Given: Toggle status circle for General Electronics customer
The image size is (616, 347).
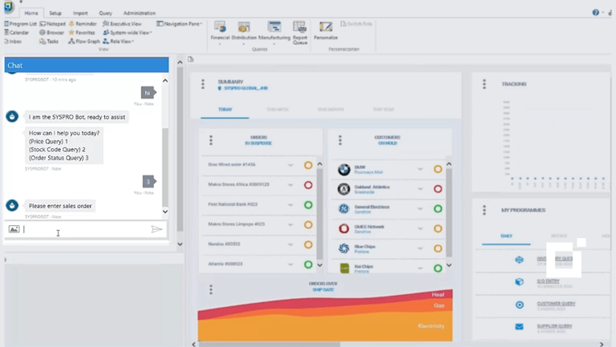Looking at the screenshot, I should (438, 209).
